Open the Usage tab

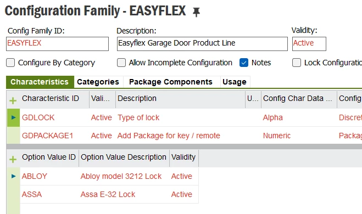[235, 82]
